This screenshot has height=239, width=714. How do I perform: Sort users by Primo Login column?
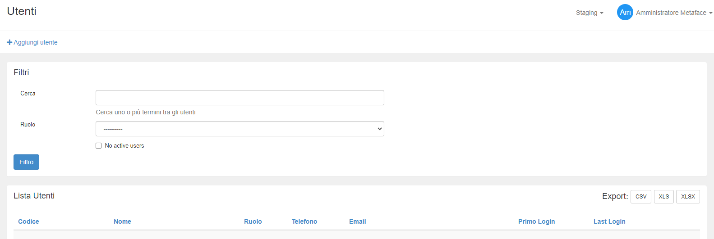[536, 221]
